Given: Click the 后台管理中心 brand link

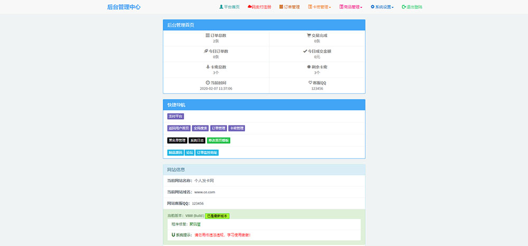Looking at the screenshot, I should pyautogui.click(x=124, y=7).
